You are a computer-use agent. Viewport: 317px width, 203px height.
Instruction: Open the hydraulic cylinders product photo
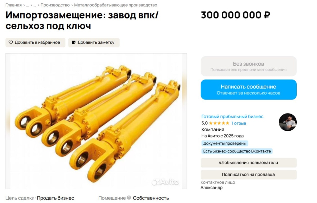96,121
